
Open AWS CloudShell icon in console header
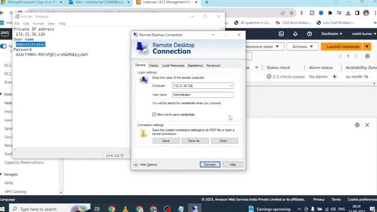click(281, 34)
